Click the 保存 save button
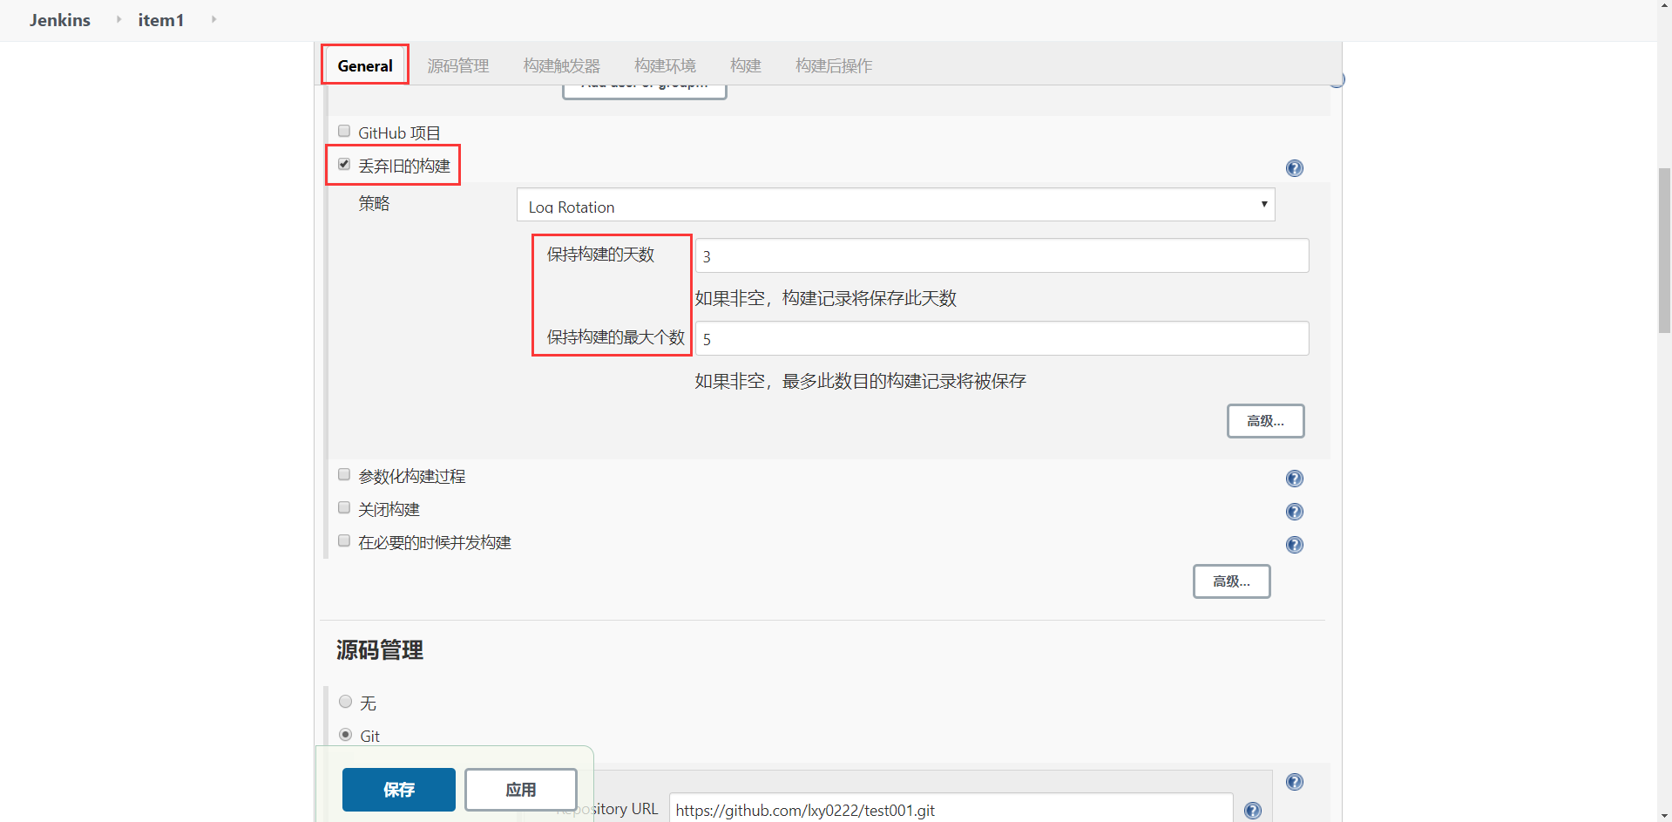This screenshot has height=822, width=1672. point(399,790)
